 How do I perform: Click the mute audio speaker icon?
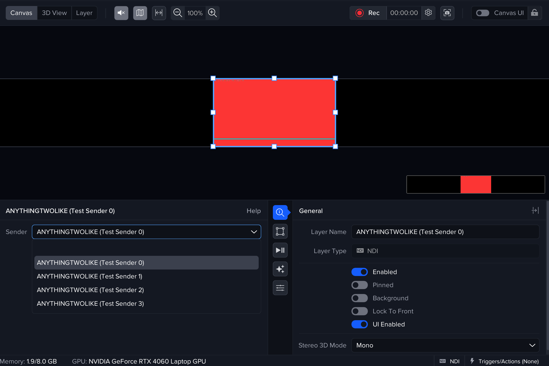click(x=121, y=13)
